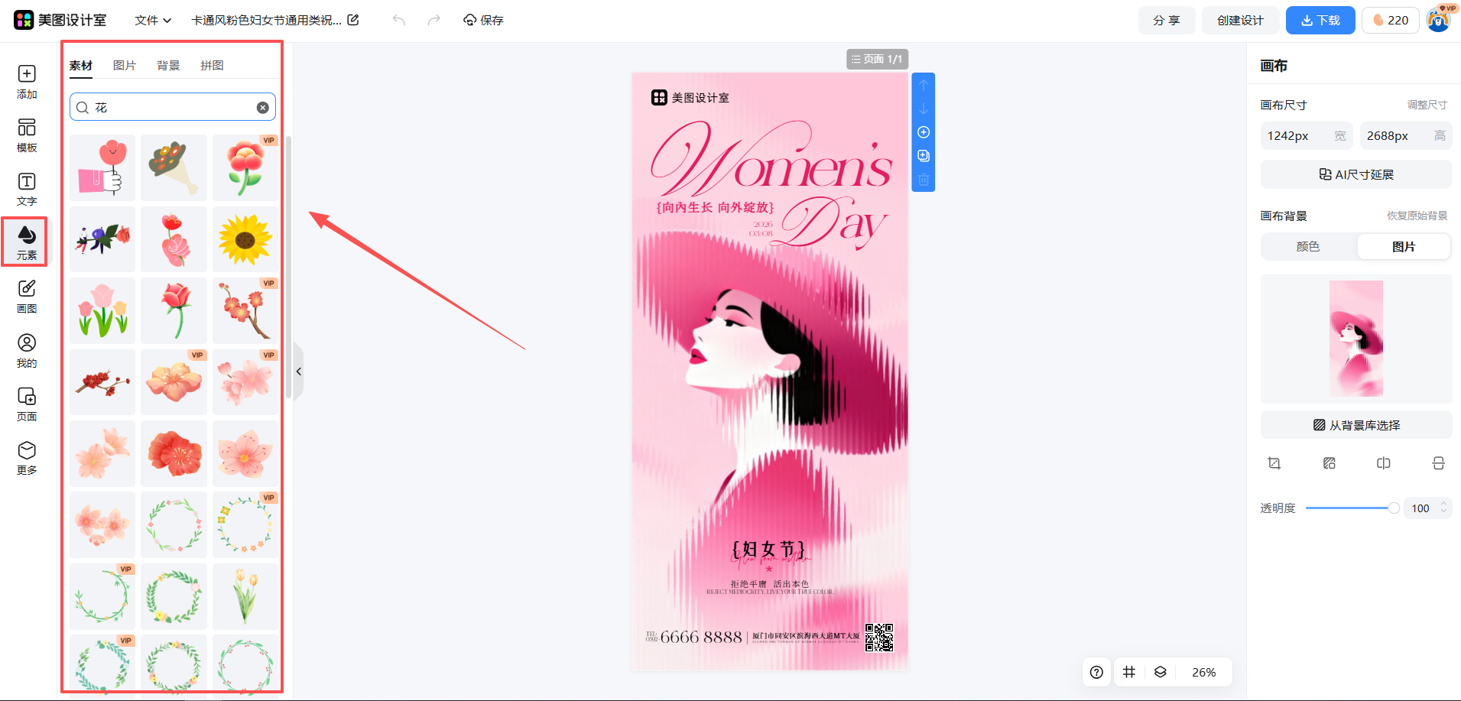1461x701 pixels.
Task: Click the 下载 download button
Action: [1320, 21]
